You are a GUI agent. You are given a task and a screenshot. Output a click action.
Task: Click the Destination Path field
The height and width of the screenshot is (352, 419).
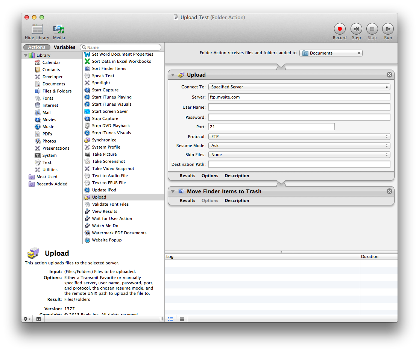pyautogui.click(x=299, y=164)
